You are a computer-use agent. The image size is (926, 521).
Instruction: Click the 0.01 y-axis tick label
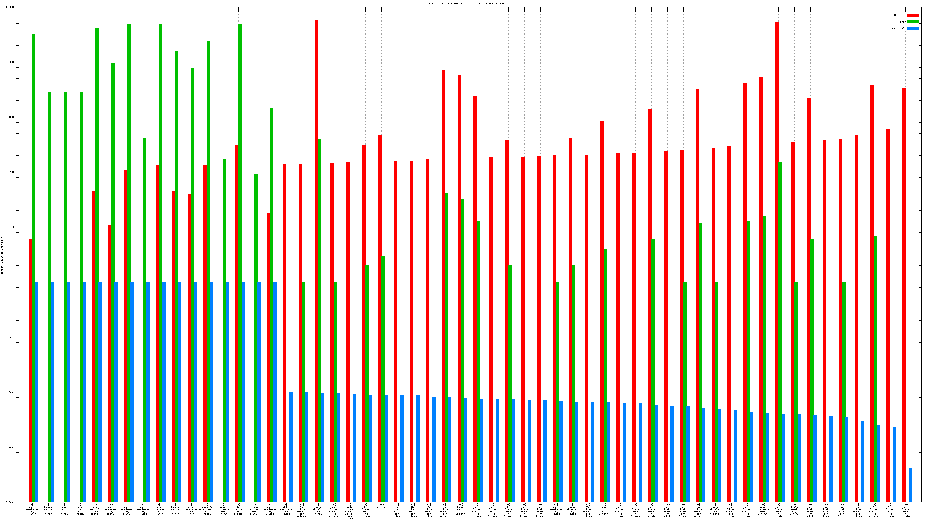point(12,392)
